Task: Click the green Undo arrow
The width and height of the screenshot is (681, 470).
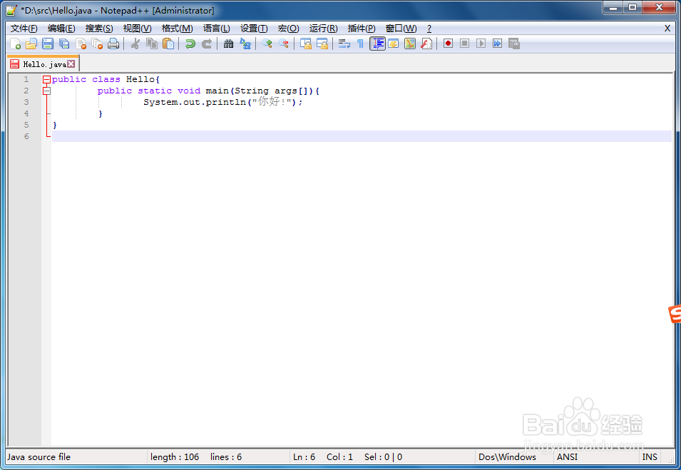Action: 190,44
